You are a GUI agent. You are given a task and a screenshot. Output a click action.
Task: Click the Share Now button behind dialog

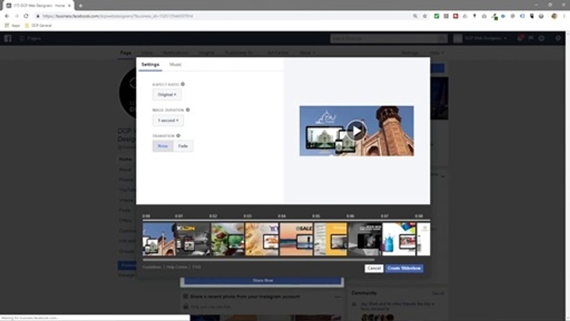click(x=263, y=280)
